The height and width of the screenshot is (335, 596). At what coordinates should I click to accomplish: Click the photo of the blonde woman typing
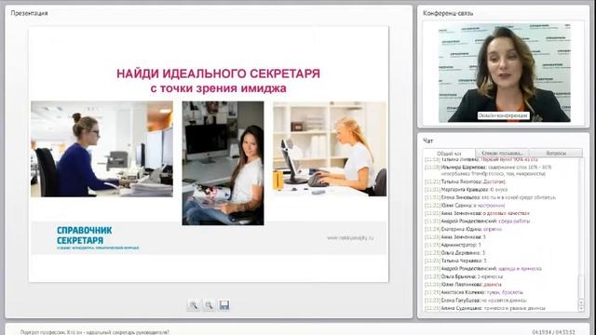pyautogui.click(x=330, y=149)
